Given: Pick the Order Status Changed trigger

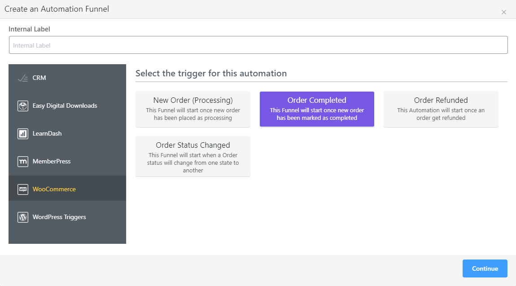Looking at the screenshot, I should click(x=192, y=156).
